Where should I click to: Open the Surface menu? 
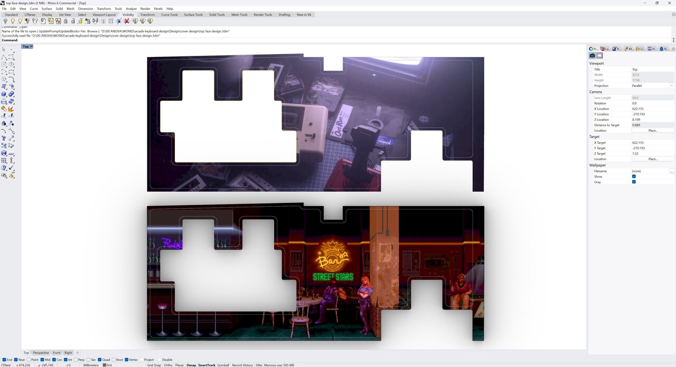pos(47,8)
